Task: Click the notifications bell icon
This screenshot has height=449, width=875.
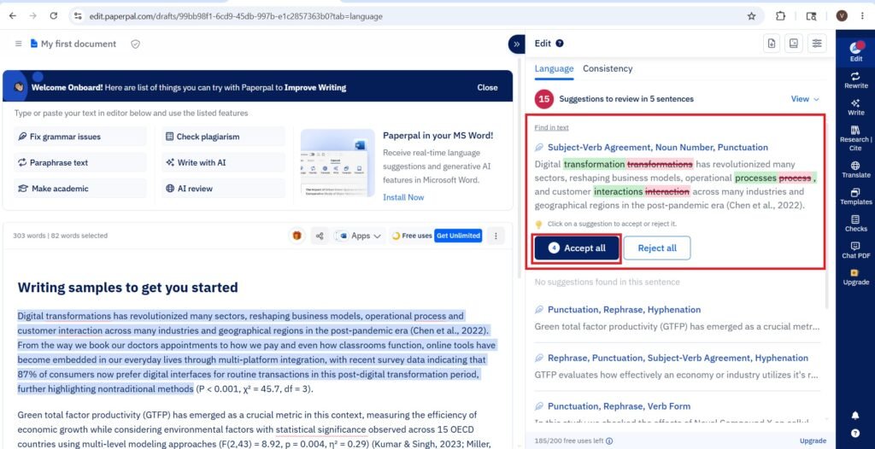Action: point(854,415)
